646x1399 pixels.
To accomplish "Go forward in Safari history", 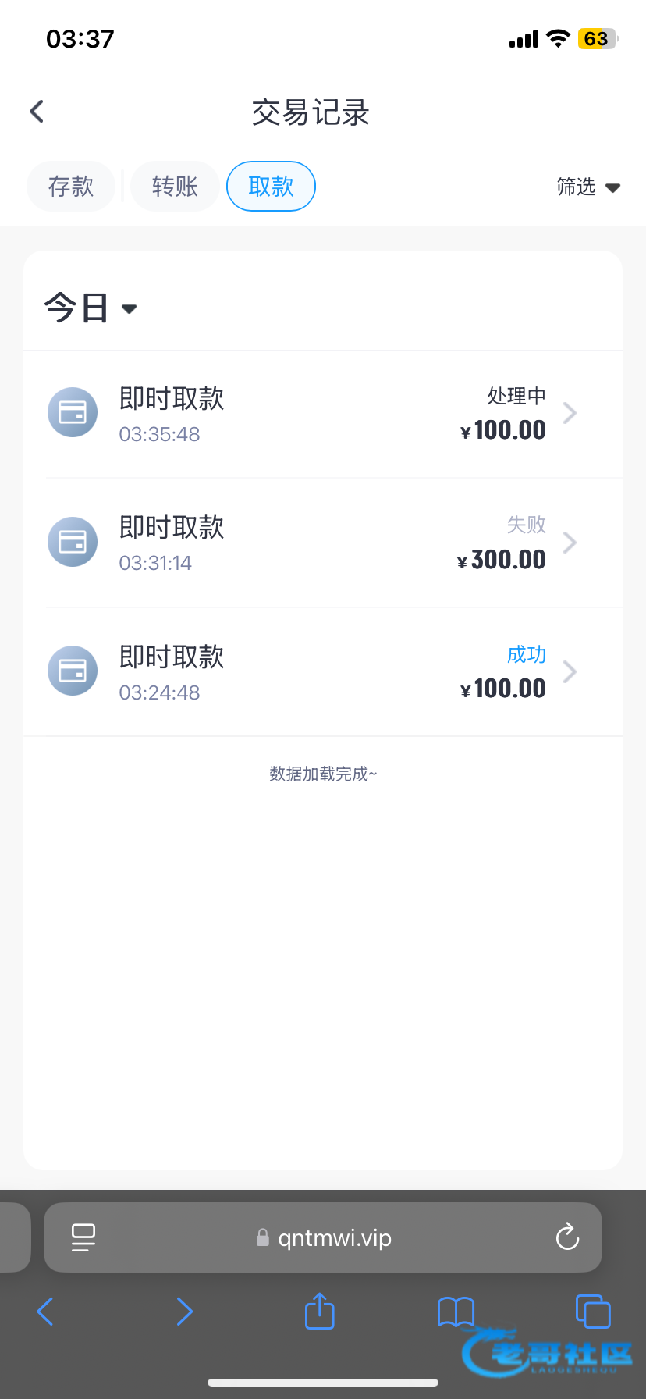I will (184, 1312).
